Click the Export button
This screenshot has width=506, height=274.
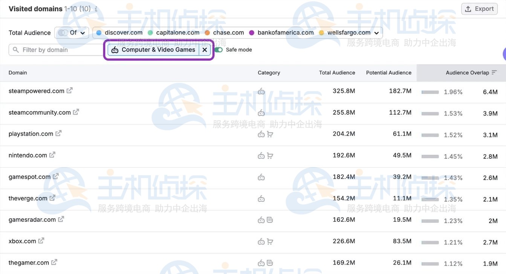pyautogui.click(x=479, y=8)
